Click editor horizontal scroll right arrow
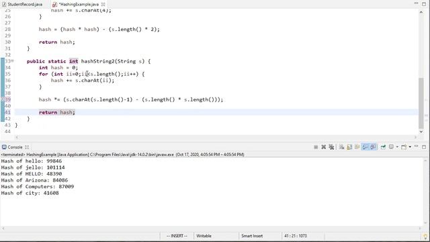The image size is (430, 242). tap(416, 137)
